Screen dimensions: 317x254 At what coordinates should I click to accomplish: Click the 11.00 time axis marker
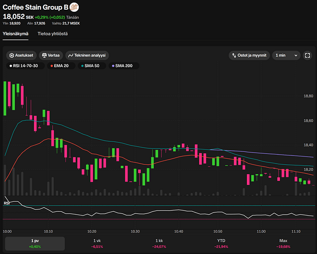coord(261,231)
